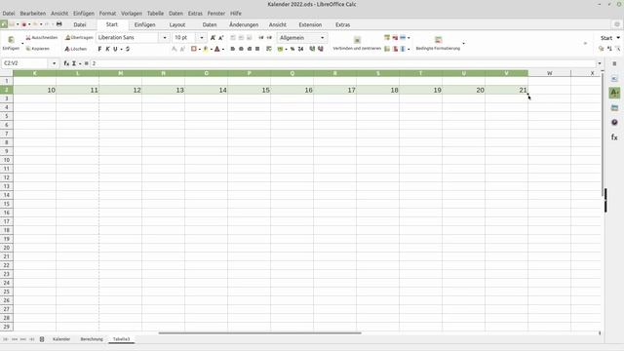This screenshot has height=351, width=624.
Task: Switch to the Berechnung sheet tab
Action: point(92,339)
